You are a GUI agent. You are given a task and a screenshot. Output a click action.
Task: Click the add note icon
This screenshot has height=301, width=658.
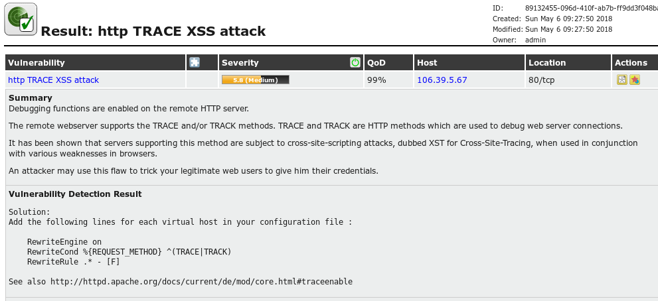tap(622, 80)
